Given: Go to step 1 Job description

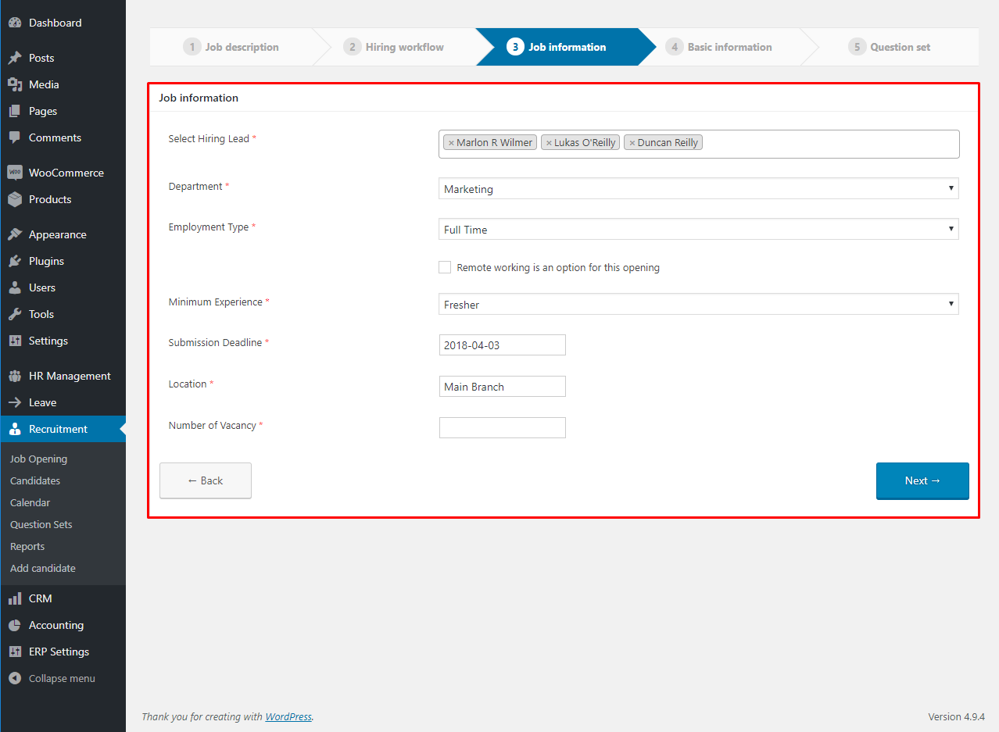Looking at the screenshot, I should point(231,47).
